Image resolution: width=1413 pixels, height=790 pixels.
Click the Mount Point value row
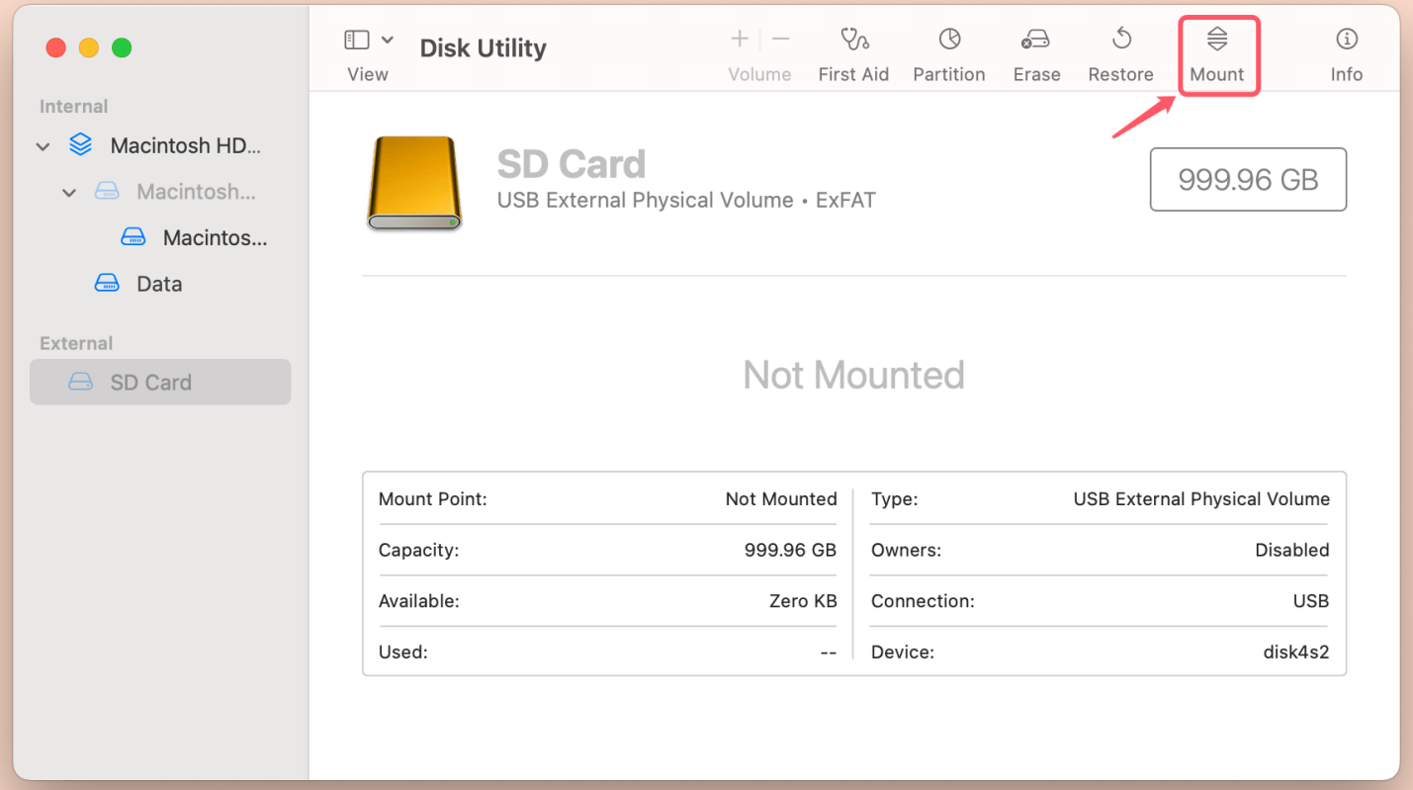click(x=607, y=499)
